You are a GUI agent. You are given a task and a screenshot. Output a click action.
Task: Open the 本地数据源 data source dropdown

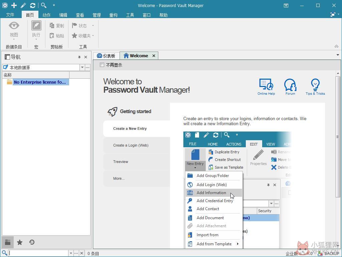click(x=82, y=68)
